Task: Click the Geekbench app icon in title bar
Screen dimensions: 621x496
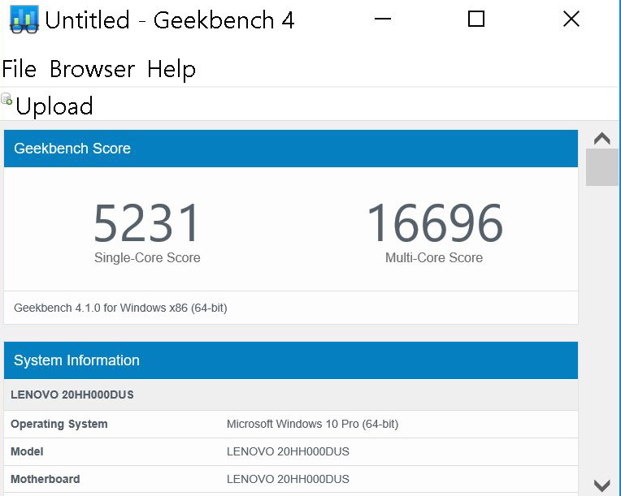Action: point(24,19)
